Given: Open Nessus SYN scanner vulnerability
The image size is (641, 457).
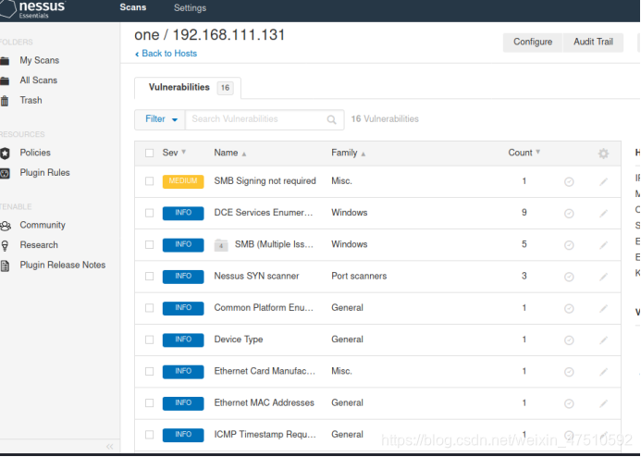Looking at the screenshot, I should click(x=256, y=276).
